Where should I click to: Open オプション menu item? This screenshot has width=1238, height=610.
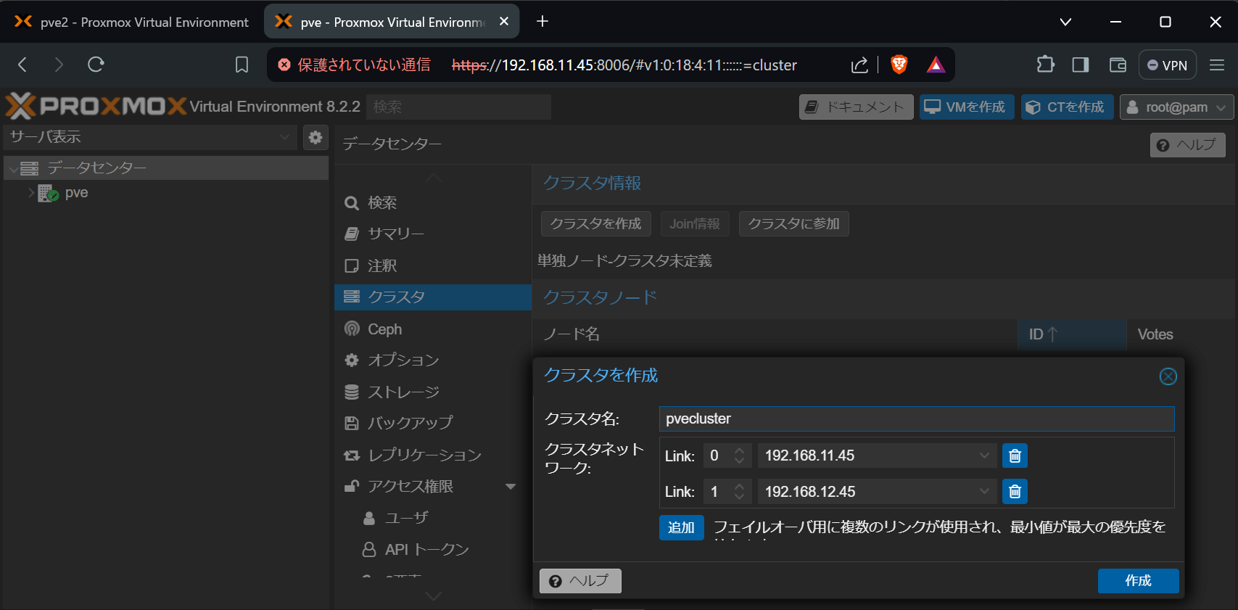click(433, 360)
